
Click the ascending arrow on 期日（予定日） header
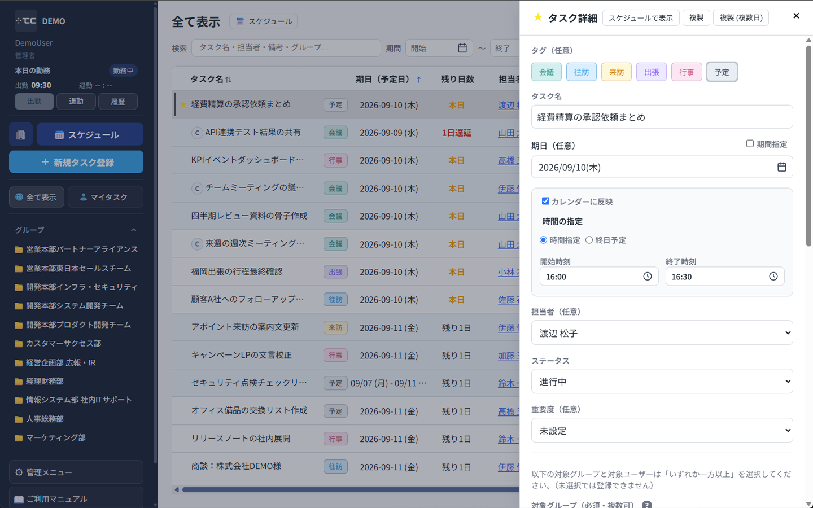click(x=418, y=80)
